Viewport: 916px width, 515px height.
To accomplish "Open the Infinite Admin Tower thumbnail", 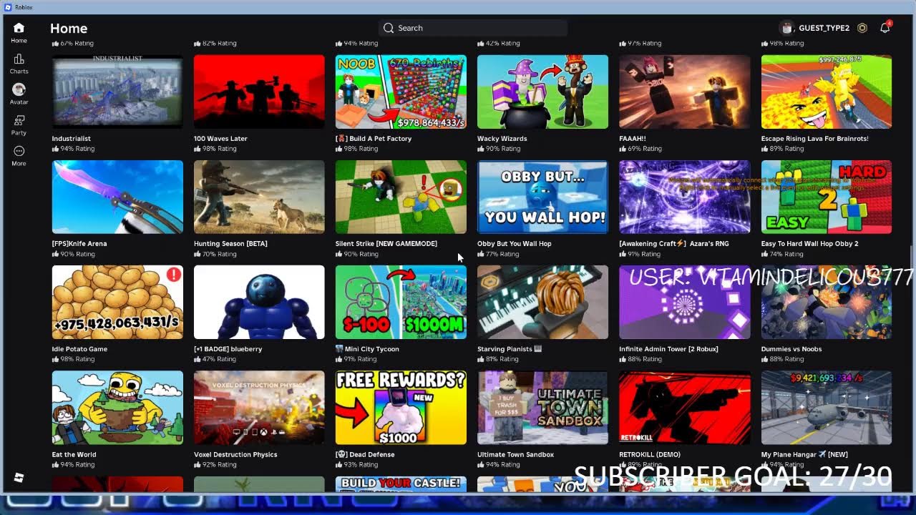I will tap(685, 302).
